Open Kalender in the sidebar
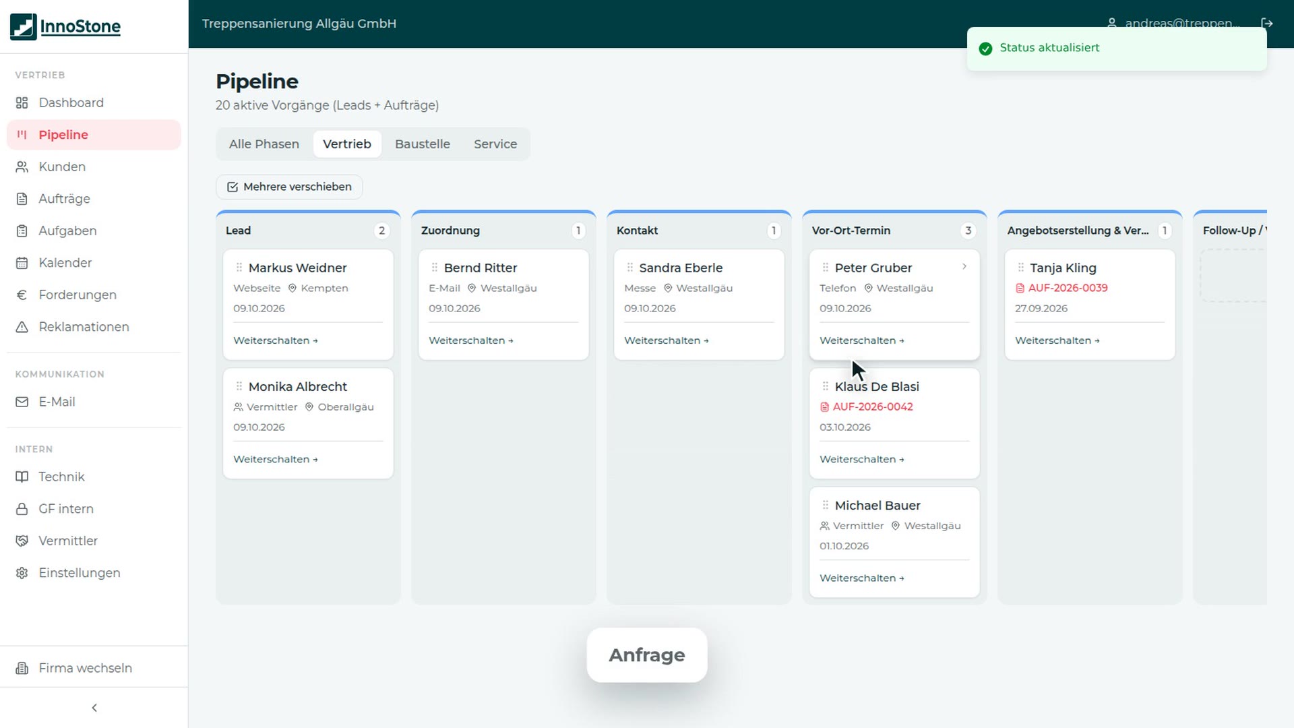The image size is (1294, 728). point(94,263)
